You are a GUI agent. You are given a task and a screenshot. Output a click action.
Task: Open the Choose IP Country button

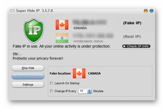(x=28, y=76)
